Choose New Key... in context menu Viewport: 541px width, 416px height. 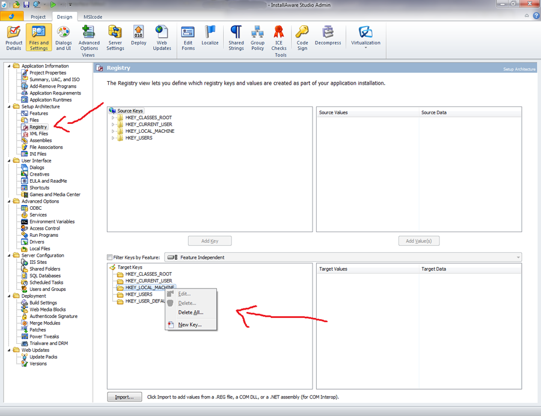[x=190, y=325]
